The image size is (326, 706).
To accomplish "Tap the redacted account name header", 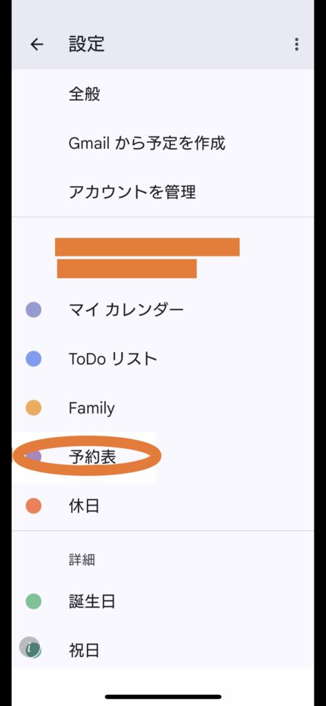I will click(147, 258).
